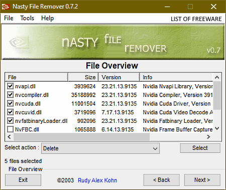Sort by the Info column header
Image resolution: width=226 pixels, height=190 pixels.
point(176,77)
